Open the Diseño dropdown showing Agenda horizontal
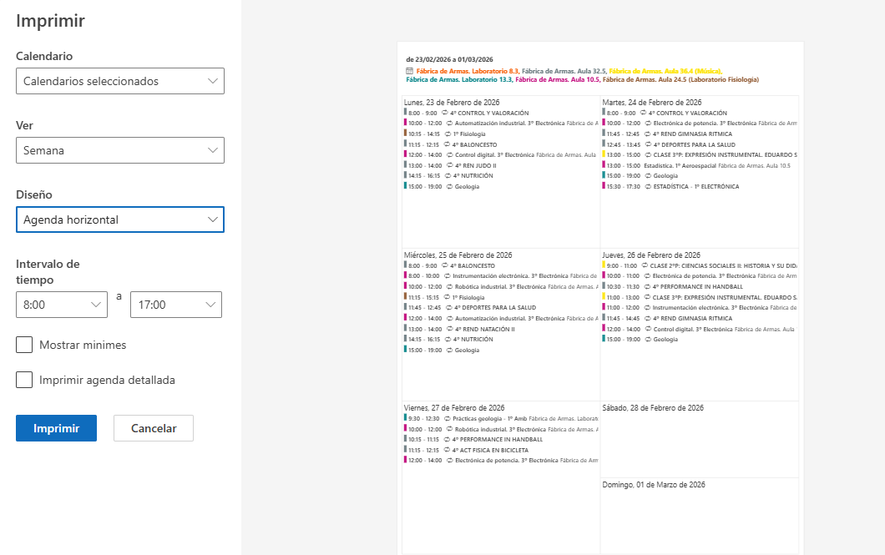Image resolution: width=885 pixels, height=555 pixels. tap(119, 219)
